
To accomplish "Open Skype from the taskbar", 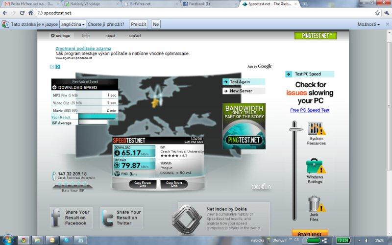I will click(66, 240).
